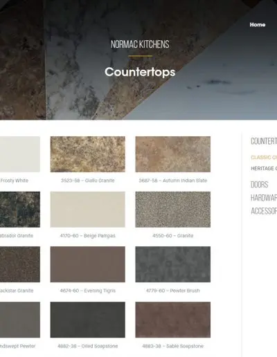Click the '4883-38 – Sable Soapstone' caption

pyautogui.click(x=173, y=346)
